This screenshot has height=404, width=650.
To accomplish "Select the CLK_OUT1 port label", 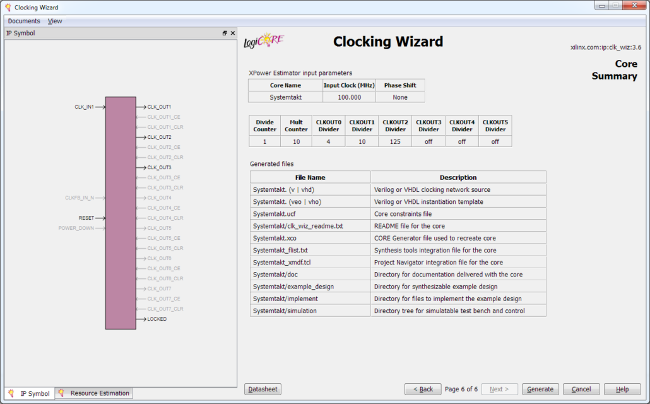I will click(x=159, y=107).
